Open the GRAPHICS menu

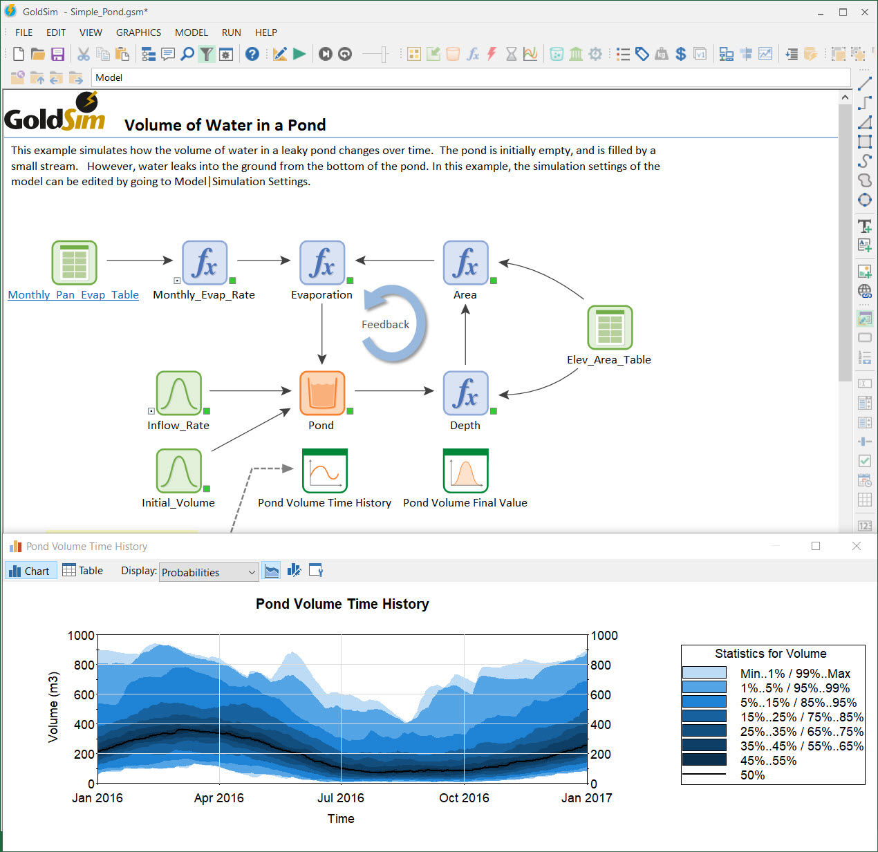[138, 32]
